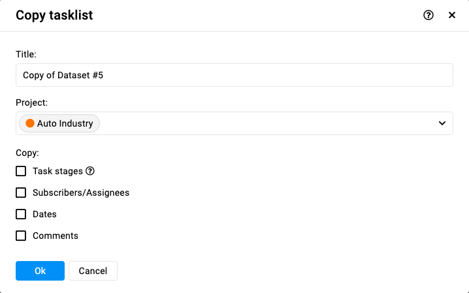The image size is (469, 293).
Task: Click the orange project color dot
Action: 30,123
